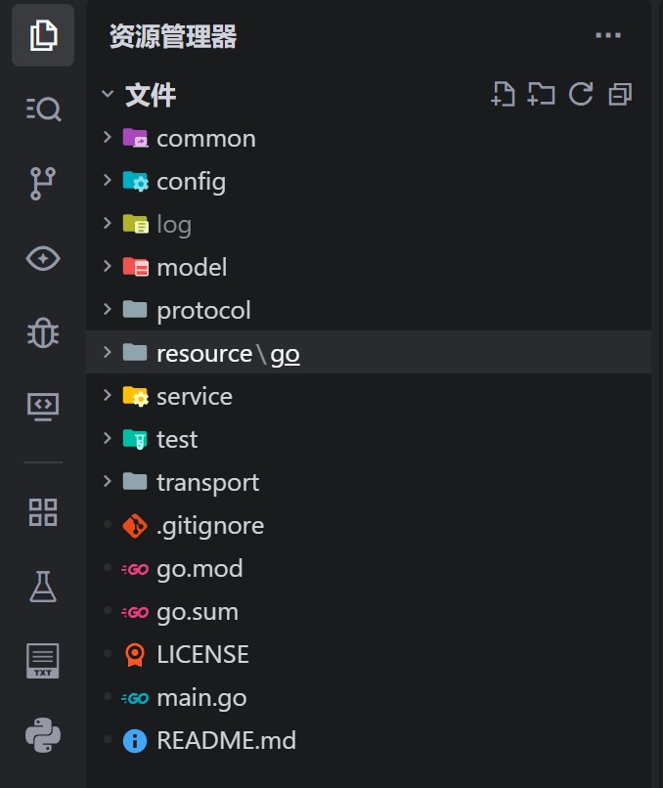
Task: Open the Extensions grid icon
Action: [x=43, y=512]
